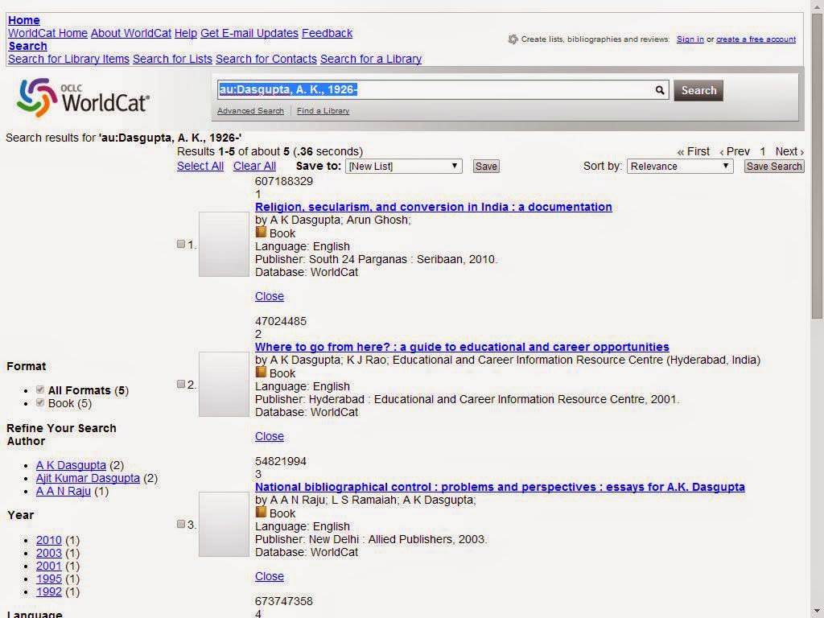Image resolution: width=824 pixels, height=618 pixels.
Task: Open the Sort by Relevance dropdown
Action: 680,166
